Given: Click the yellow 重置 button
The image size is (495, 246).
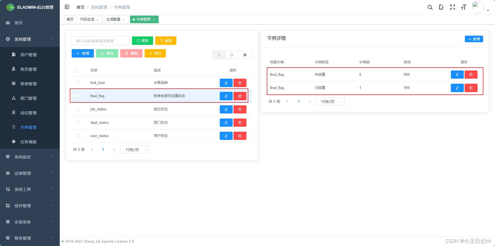Looking at the screenshot, I should click(x=166, y=41).
